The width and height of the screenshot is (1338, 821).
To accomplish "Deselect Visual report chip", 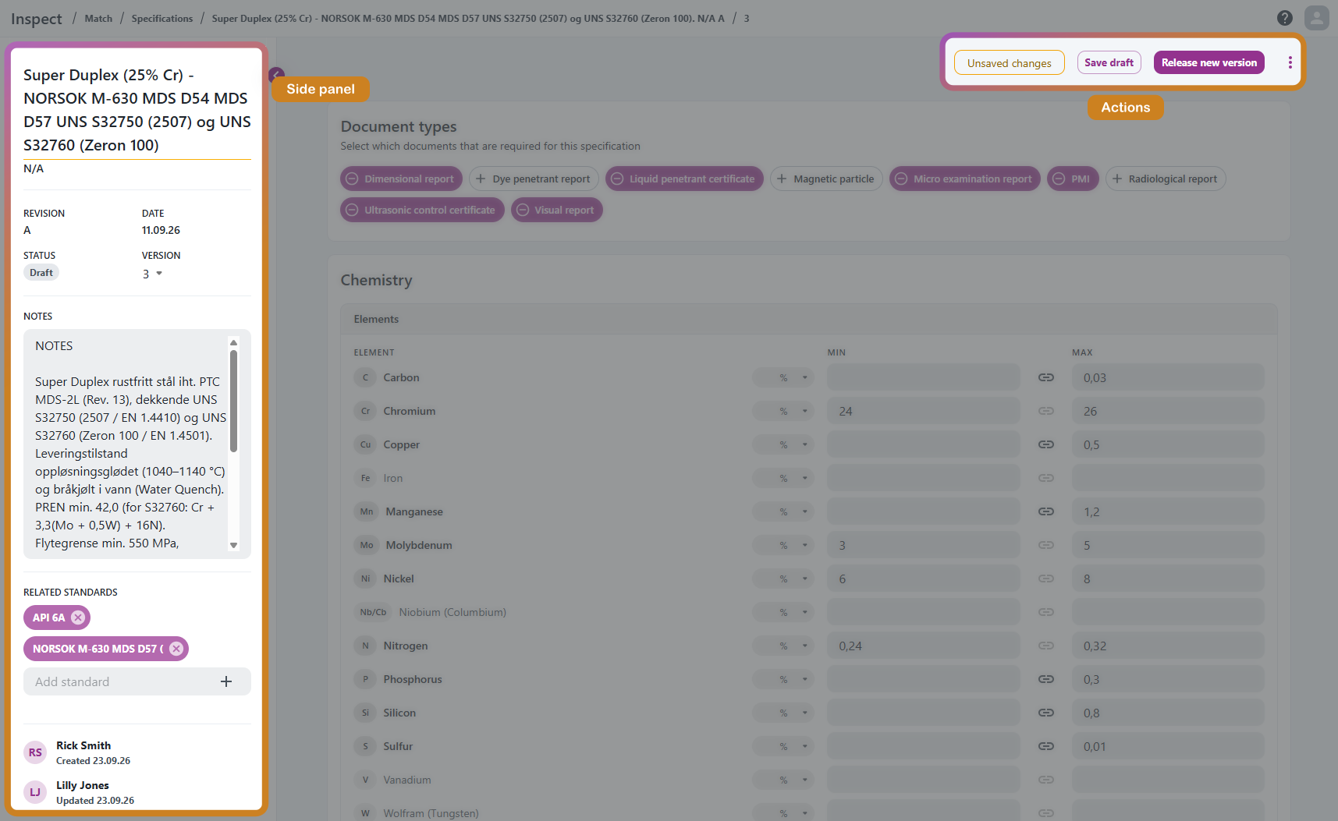I will (556, 210).
